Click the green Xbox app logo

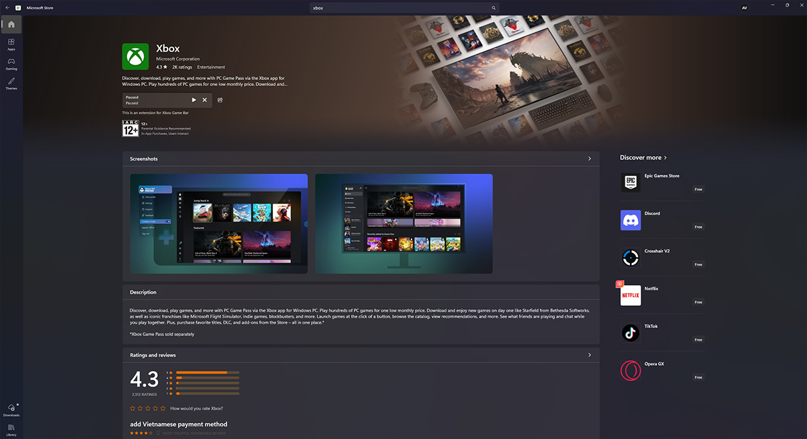tap(135, 56)
